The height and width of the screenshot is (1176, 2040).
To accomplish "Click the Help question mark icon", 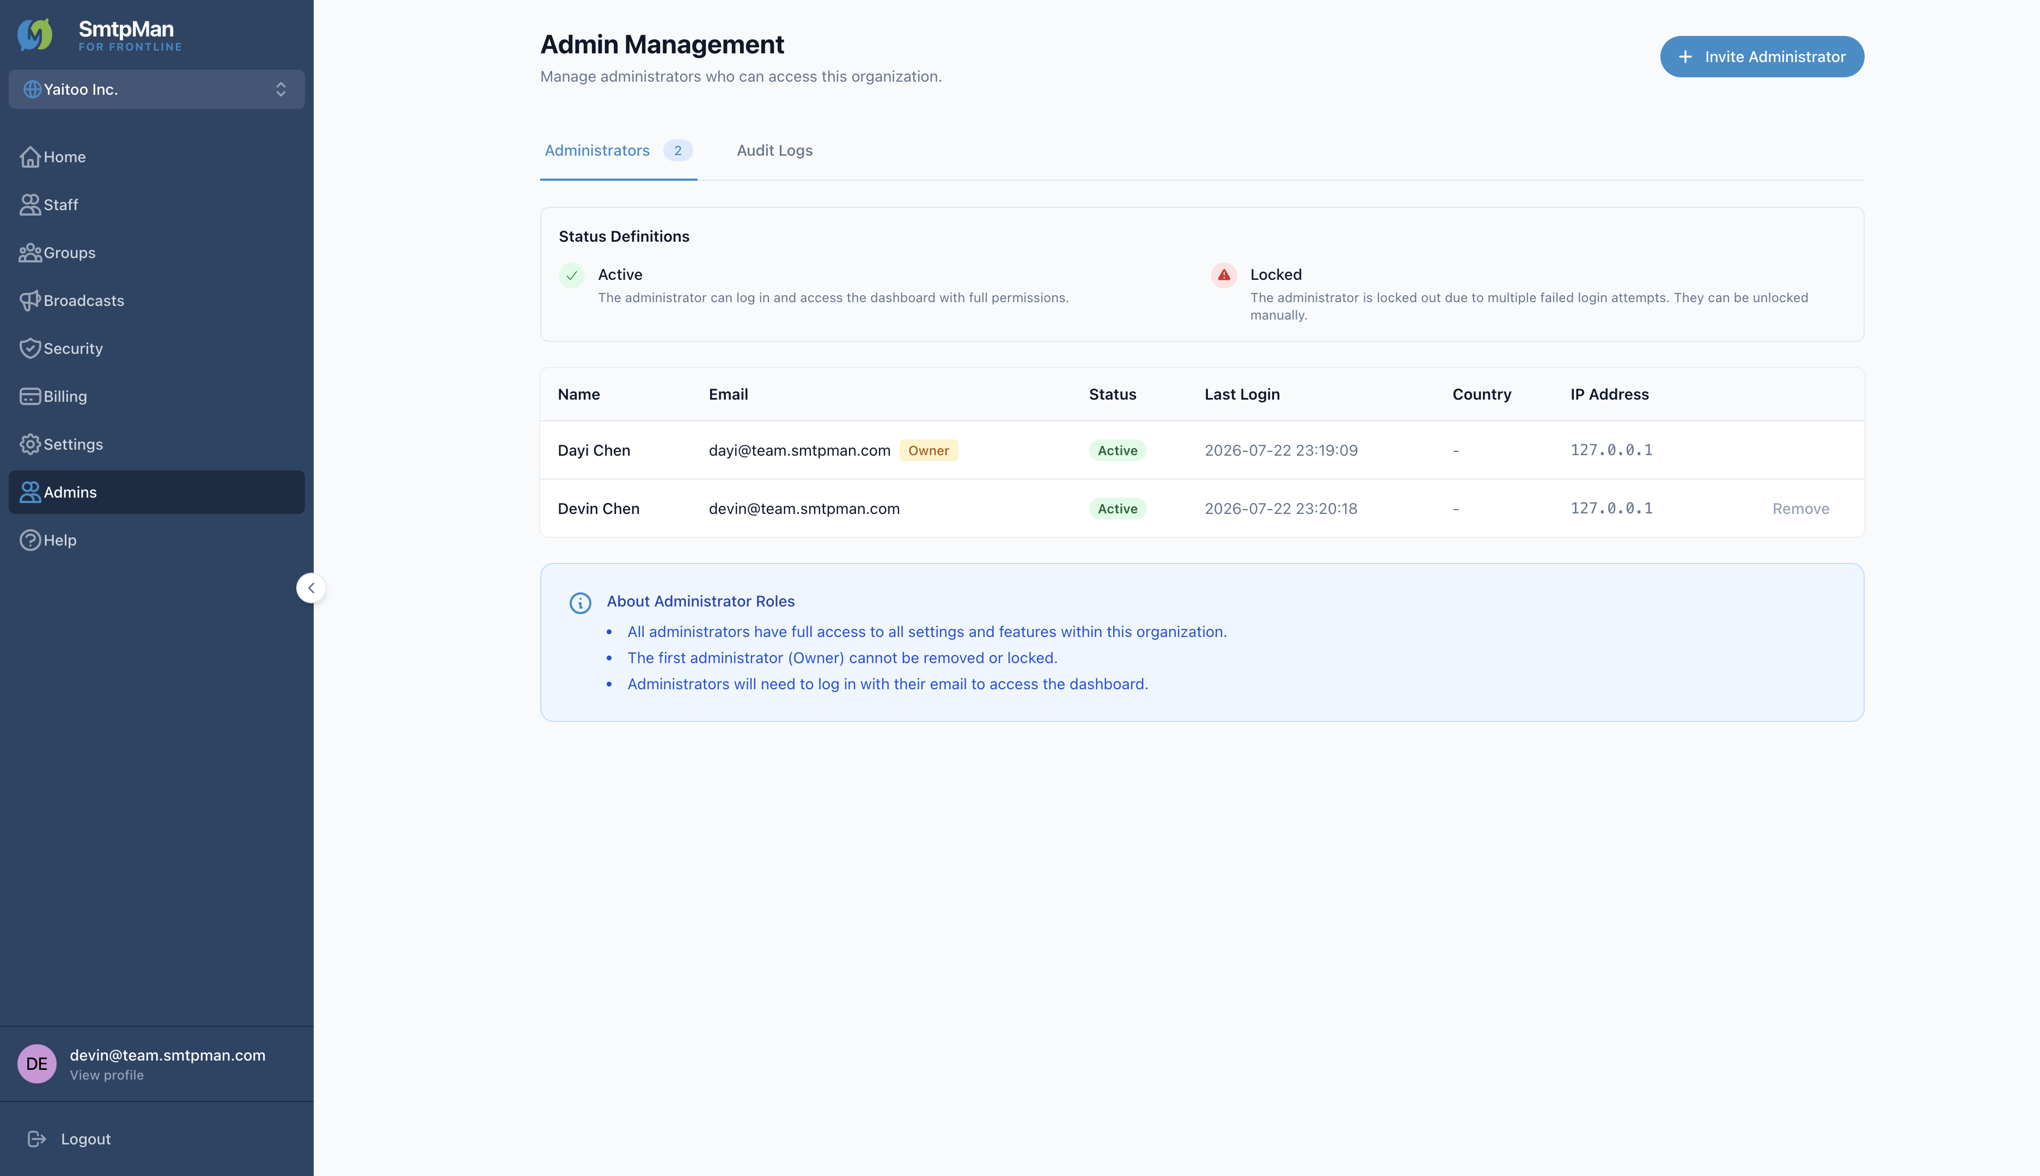I will [x=30, y=540].
